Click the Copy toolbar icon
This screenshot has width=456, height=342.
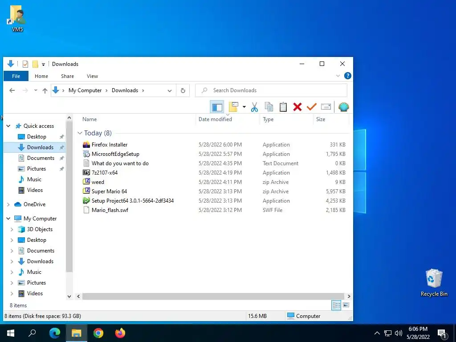(269, 107)
